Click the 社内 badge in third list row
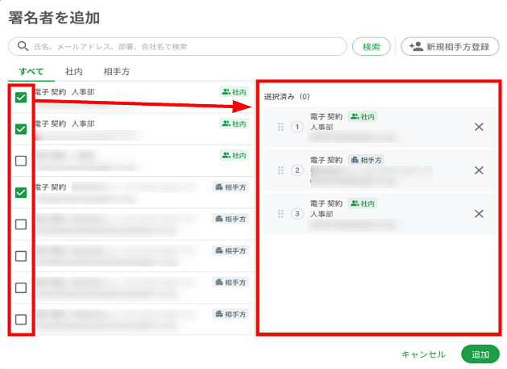This screenshot has width=507, height=369. [234, 156]
